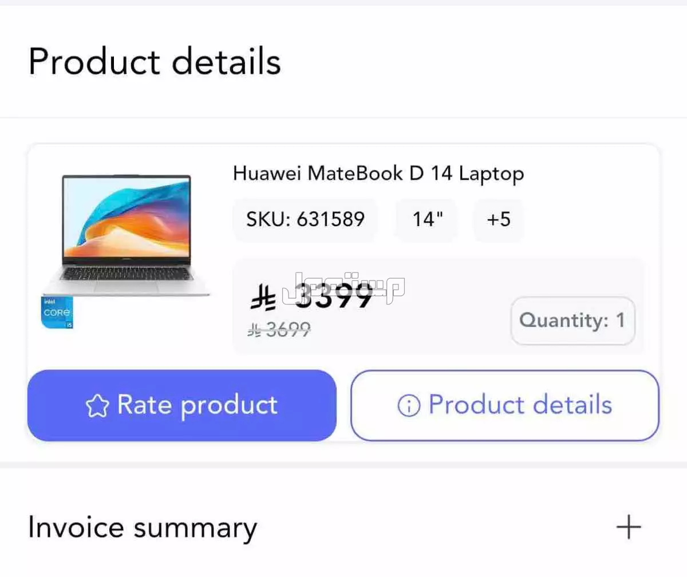This screenshot has width=687, height=577.
Task: Click the Invoice summary heading
Action: [142, 528]
